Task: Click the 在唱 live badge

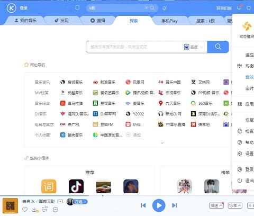Action: tap(77, 202)
